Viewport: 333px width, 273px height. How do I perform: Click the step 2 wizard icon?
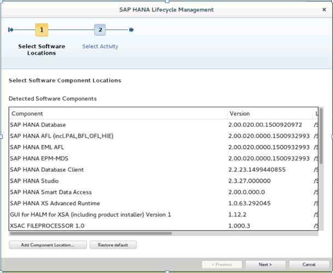coord(100,30)
